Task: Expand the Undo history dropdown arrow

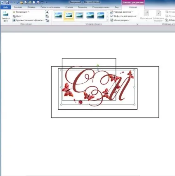Action: coord(14,2)
